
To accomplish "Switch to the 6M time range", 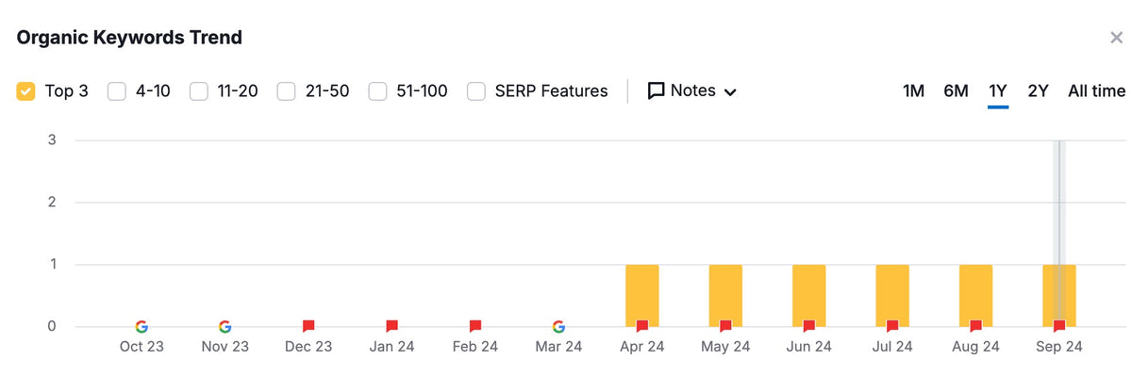I will click(x=956, y=91).
